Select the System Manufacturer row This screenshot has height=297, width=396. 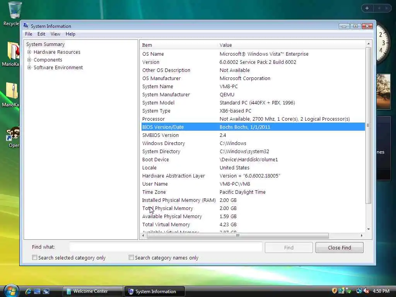[253, 94]
